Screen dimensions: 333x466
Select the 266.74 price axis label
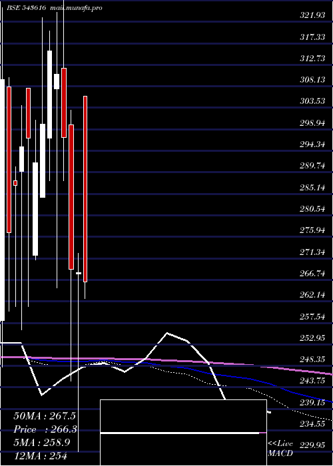(x=312, y=274)
